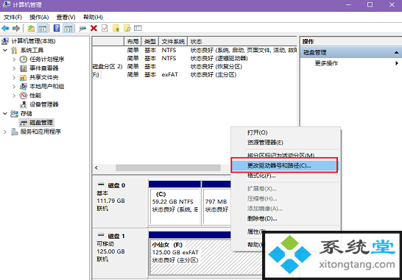402x280 pixels.
Task: Click the Services and Applications icon
Action: point(15,132)
